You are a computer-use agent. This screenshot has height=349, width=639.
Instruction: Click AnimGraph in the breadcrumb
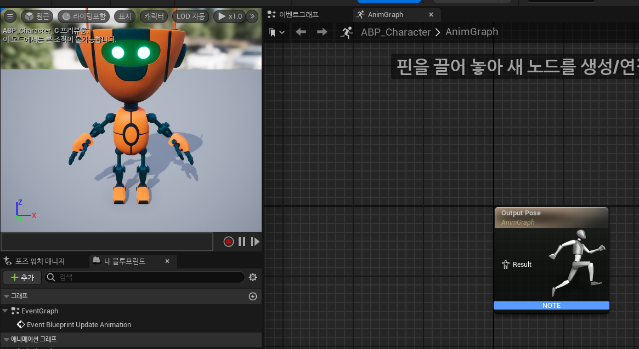(x=472, y=32)
